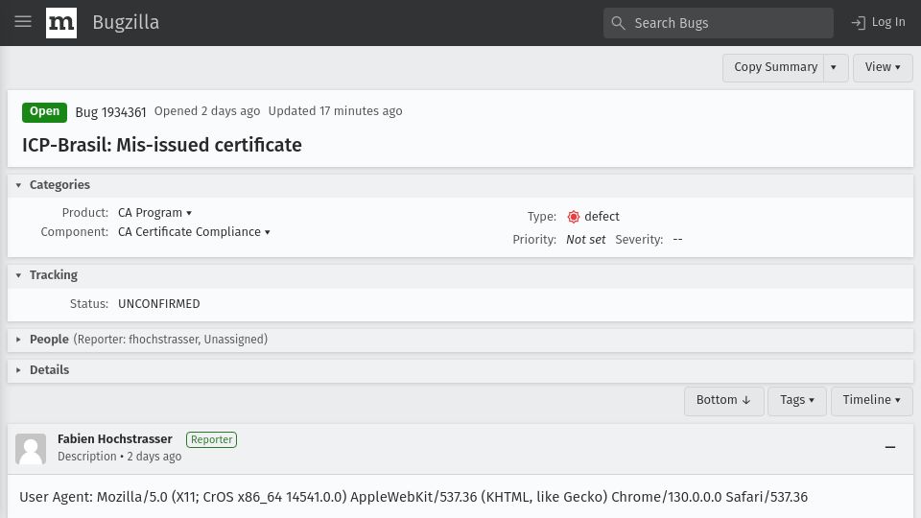Screen dimensions: 921x518
Task: Open the hamburger navigation menu
Action: click(x=23, y=22)
